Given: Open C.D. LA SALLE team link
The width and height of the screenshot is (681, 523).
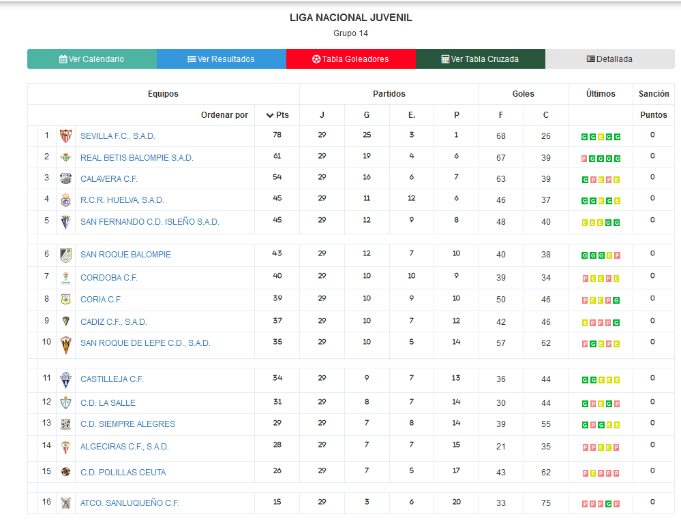Looking at the screenshot, I should tap(108, 403).
